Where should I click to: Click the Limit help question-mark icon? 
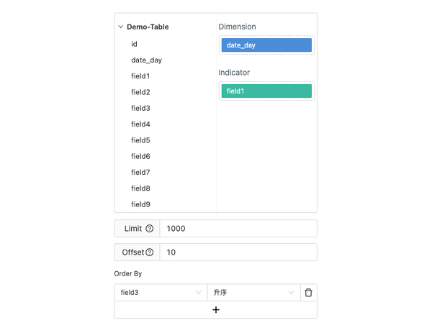coord(150,229)
